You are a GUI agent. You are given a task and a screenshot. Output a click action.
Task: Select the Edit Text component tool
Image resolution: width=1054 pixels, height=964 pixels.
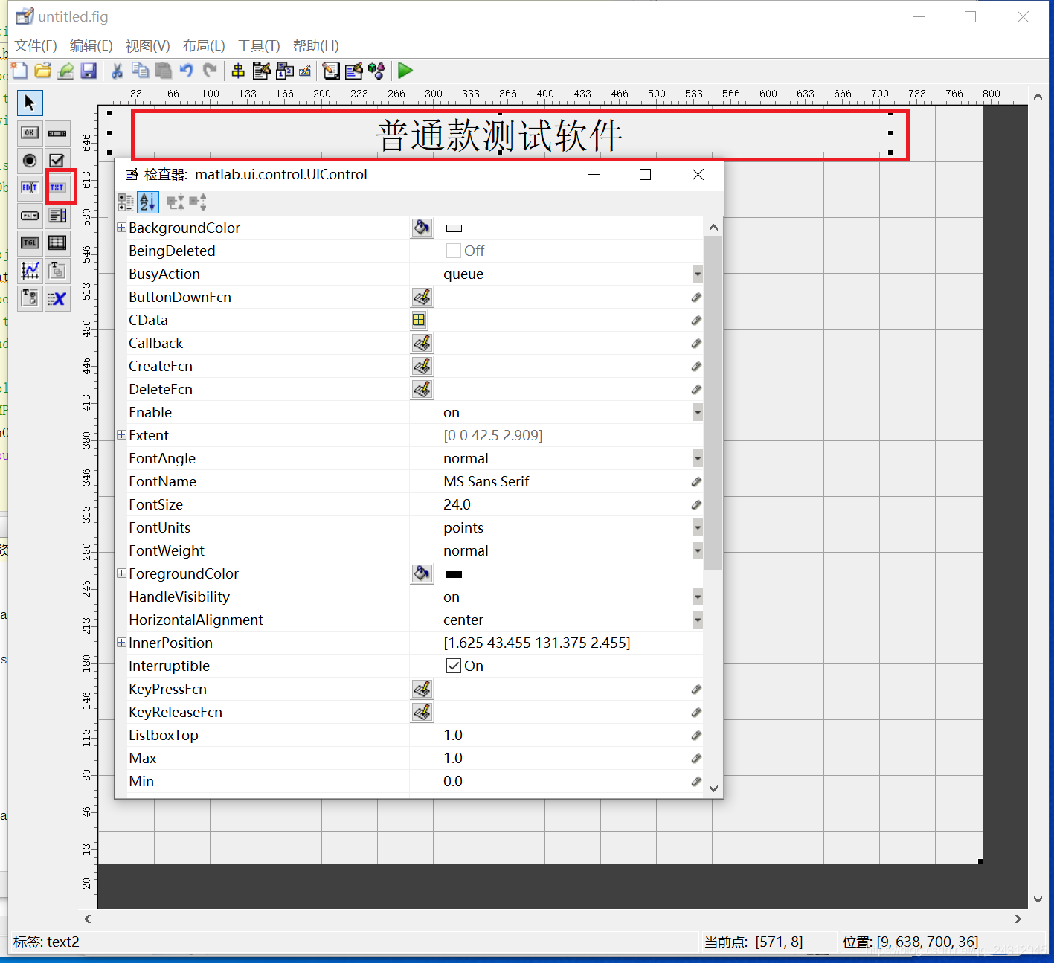pos(30,187)
